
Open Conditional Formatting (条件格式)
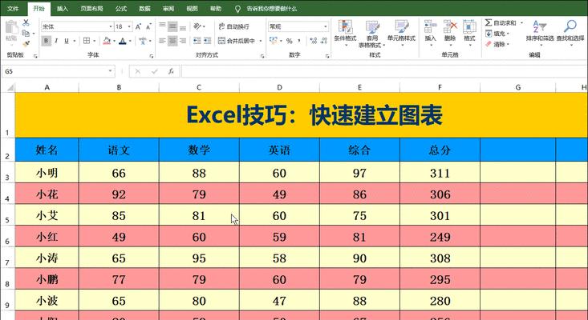click(345, 33)
